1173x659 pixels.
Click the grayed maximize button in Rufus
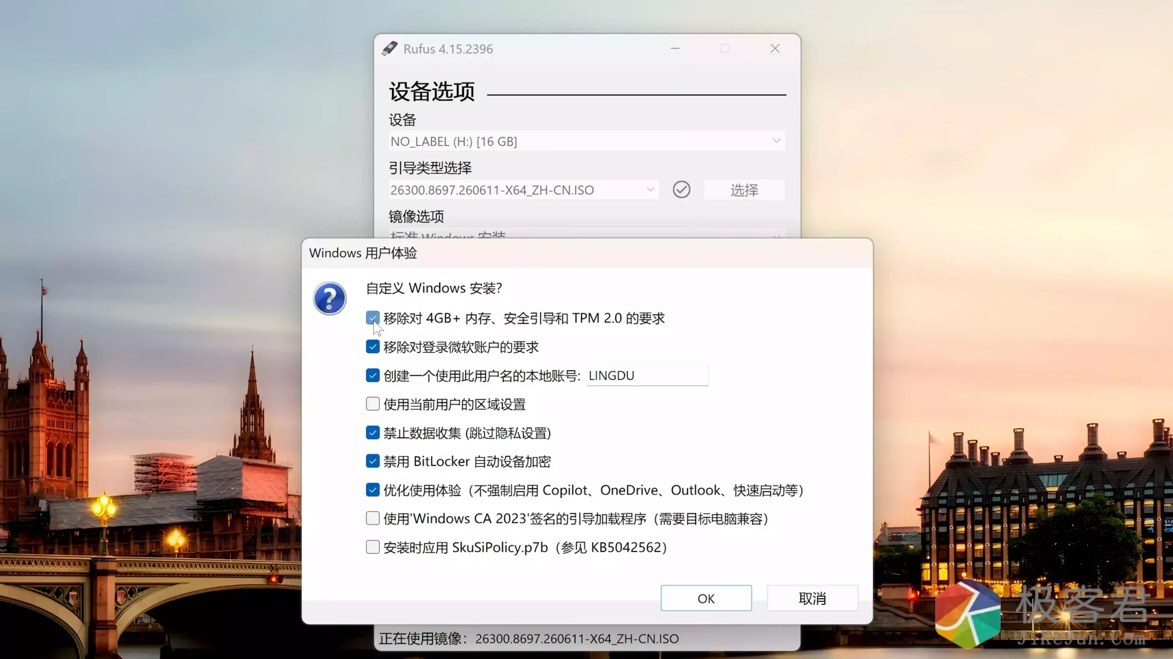point(724,49)
